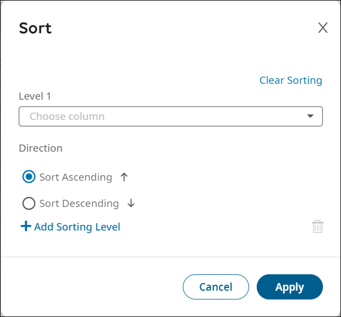Click the down arrow descending icon

131,204
